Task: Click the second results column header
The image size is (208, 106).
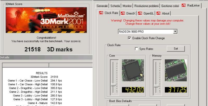Action: tap(71, 65)
